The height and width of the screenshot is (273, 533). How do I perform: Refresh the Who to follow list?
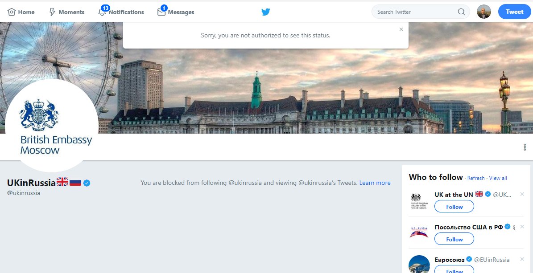tap(476, 178)
